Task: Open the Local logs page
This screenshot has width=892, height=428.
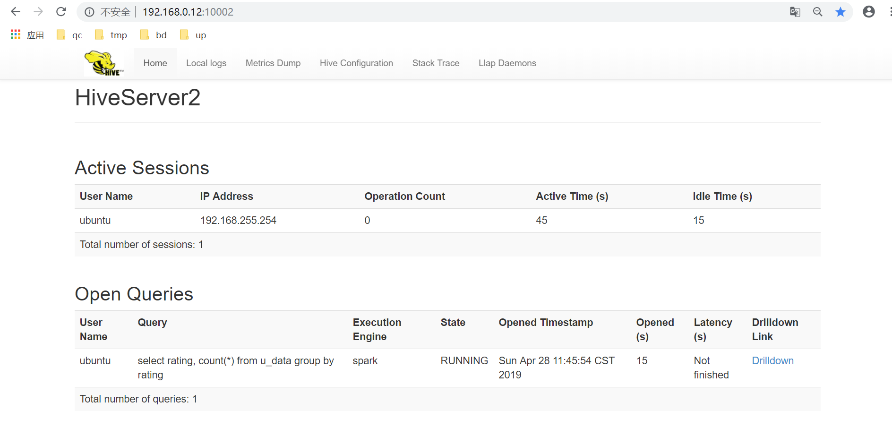Action: tap(206, 63)
